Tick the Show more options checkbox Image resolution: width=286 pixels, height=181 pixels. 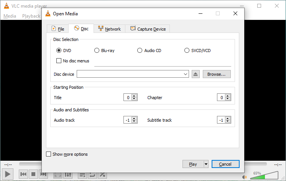(49, 154)
